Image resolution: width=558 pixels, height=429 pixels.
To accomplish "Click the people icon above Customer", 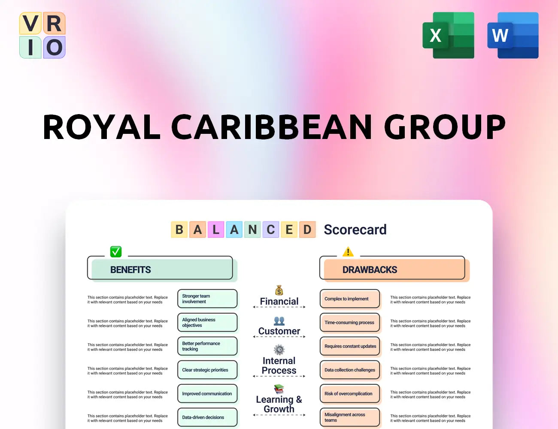I will point(279,321).
